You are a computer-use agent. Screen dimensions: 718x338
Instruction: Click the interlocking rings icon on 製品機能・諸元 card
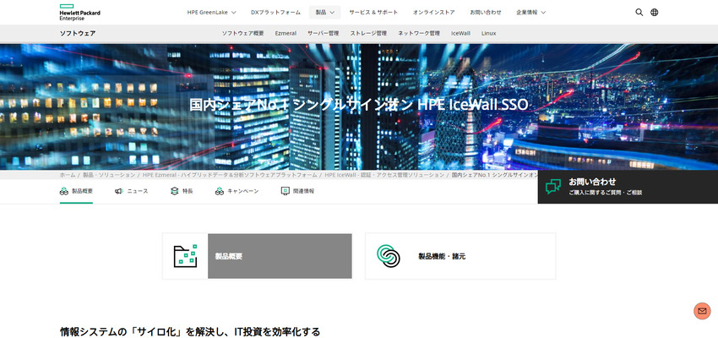point(389,256)
